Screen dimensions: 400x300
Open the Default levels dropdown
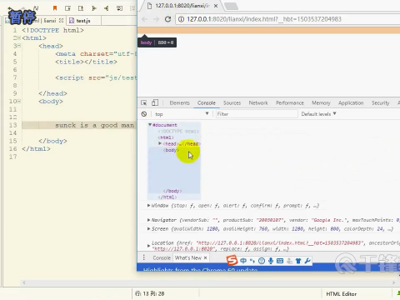coord(318,114)
